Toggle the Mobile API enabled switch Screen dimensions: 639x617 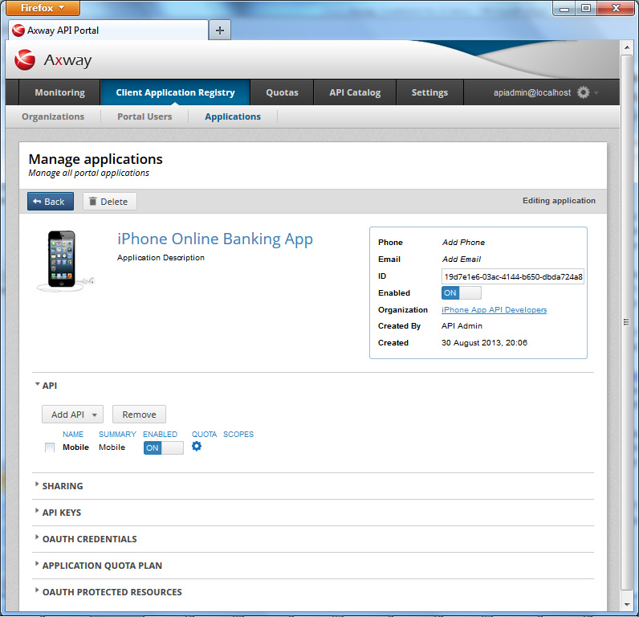coord(164,447)
